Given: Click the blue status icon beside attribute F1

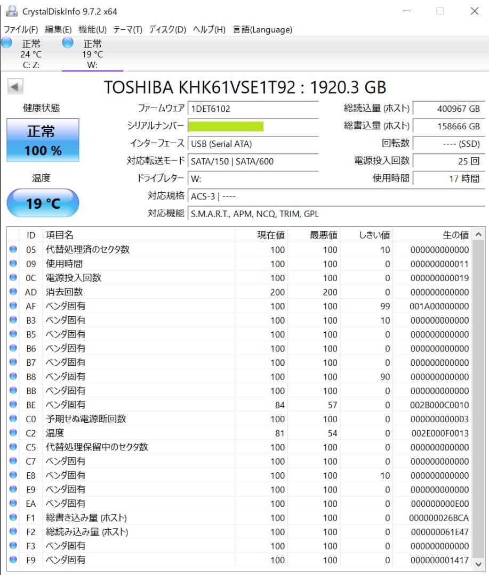Looking at the screenshot, I should [12, 517].
